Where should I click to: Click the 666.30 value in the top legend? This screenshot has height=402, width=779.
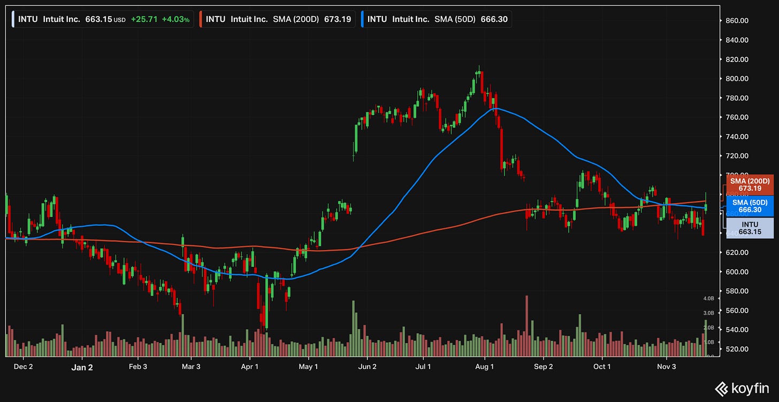pos(495,19)
